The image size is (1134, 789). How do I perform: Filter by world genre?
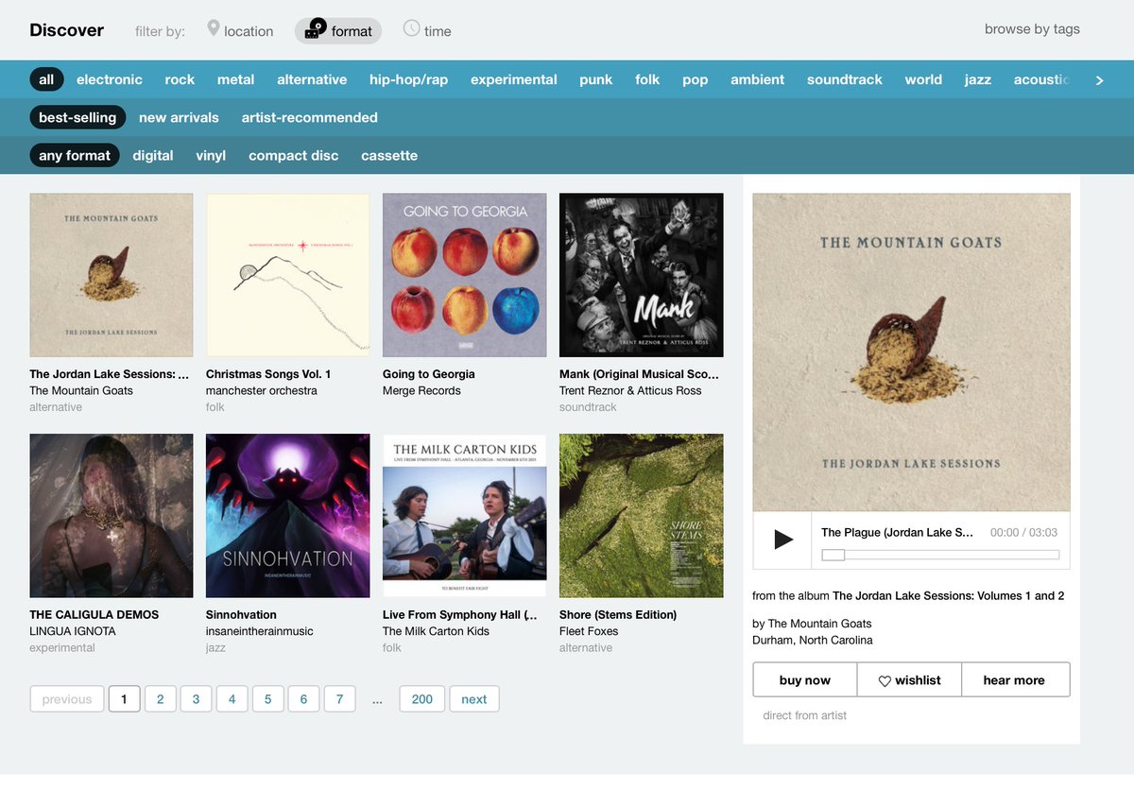click(x=923, y=79)
